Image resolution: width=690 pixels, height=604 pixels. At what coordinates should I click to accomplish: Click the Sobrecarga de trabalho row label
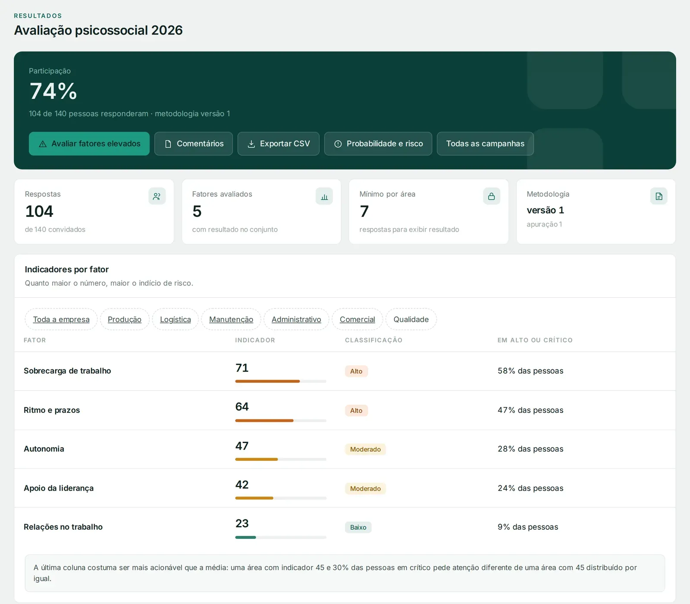pyautogui.click(x=67, y=371)
